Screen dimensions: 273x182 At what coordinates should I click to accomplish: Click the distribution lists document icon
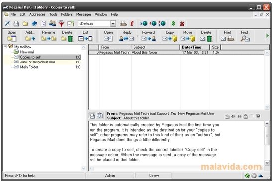pos(44,23)
